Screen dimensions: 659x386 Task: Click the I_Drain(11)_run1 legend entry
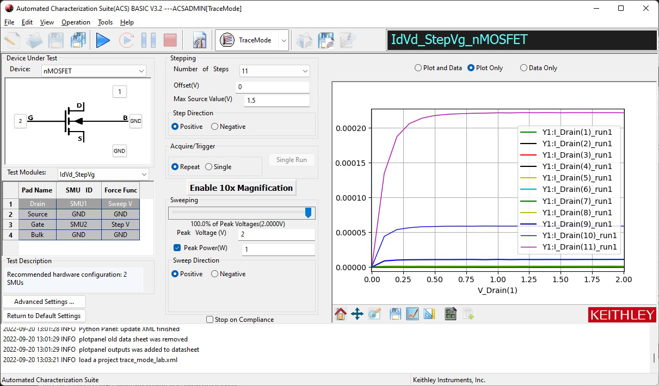569,247
